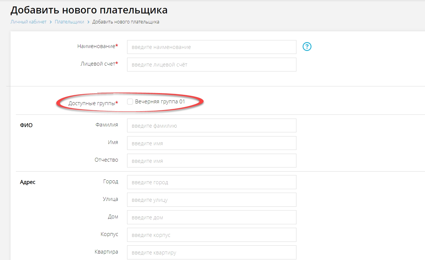The width and height of the screenshot is (425, 260).
Task: Focus the Дом input field
Action: [211, 217]
